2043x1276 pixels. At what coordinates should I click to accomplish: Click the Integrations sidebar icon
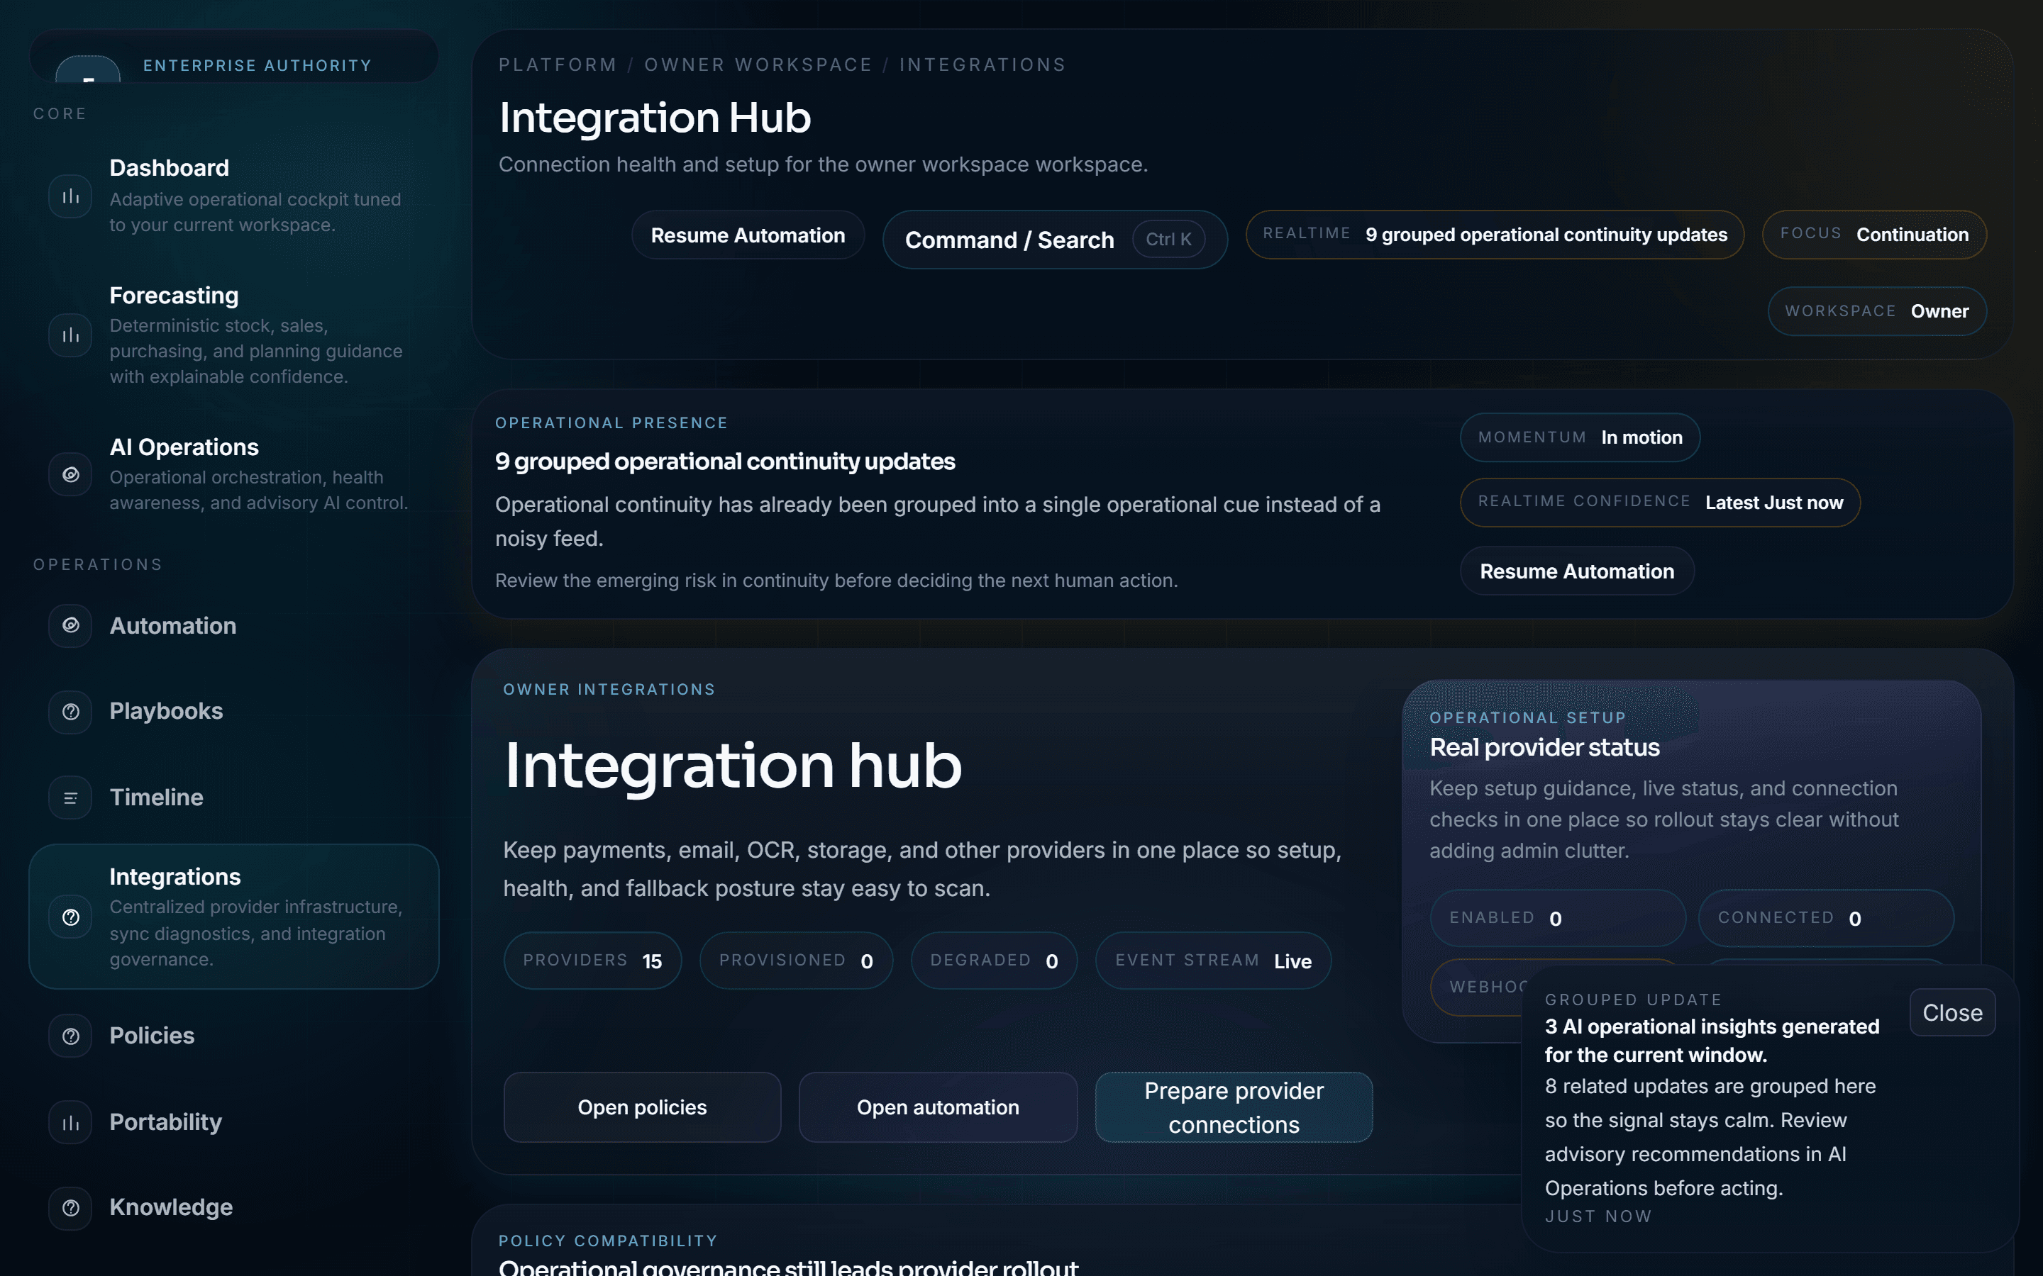click(71, 917)
